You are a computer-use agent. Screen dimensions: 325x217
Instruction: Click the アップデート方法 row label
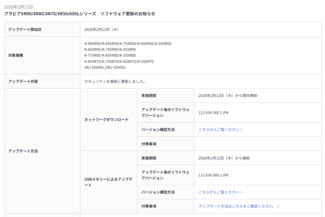[23, 151]
